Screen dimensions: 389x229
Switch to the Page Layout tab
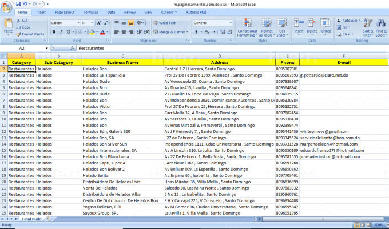pos(65,13)
